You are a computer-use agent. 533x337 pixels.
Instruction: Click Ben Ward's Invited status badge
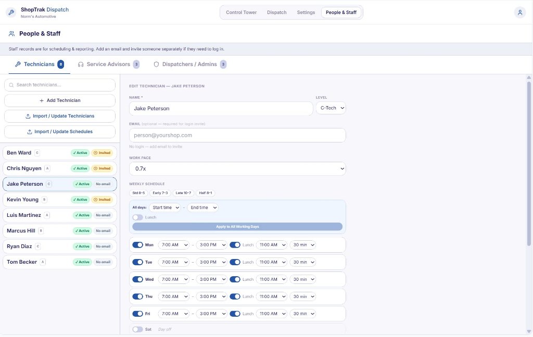[x=102, y=153]
